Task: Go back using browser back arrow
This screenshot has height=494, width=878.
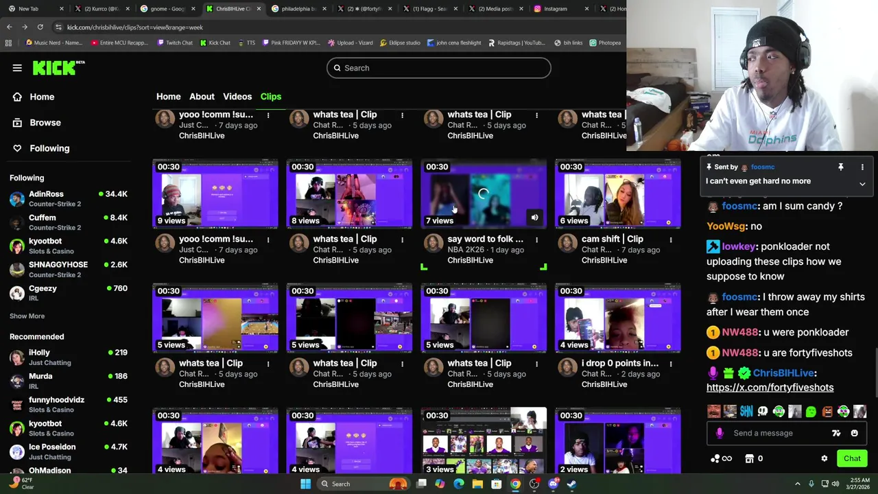Action: point(9,27)
